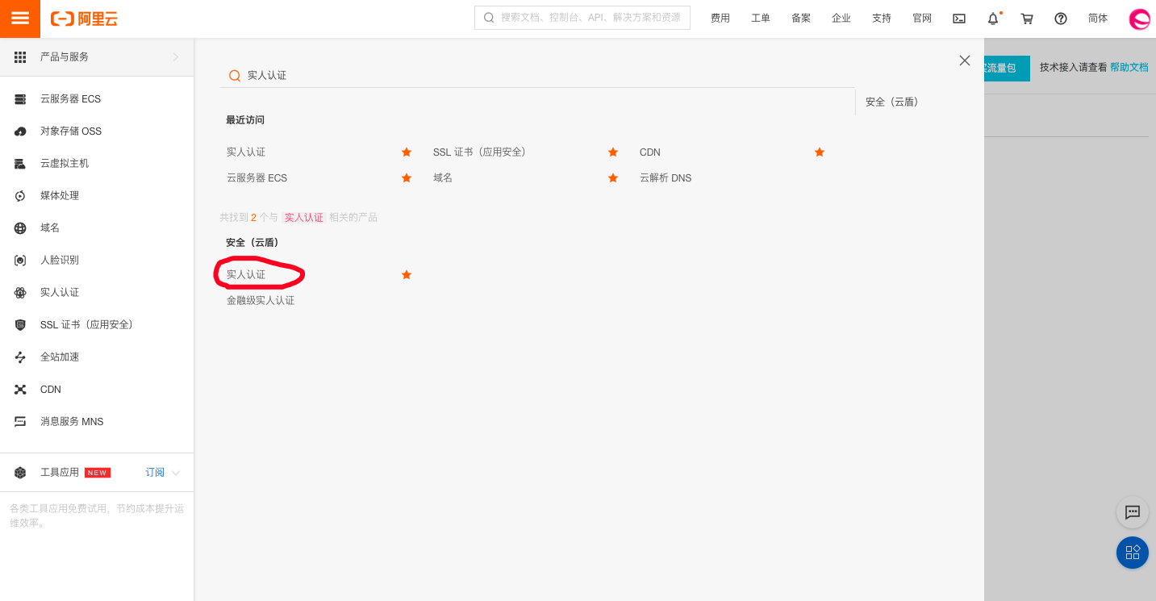This screenshot has height=601, width=1156.
Task: Click the 域名 globe icon in sidebar
Action: pos(20,228)
